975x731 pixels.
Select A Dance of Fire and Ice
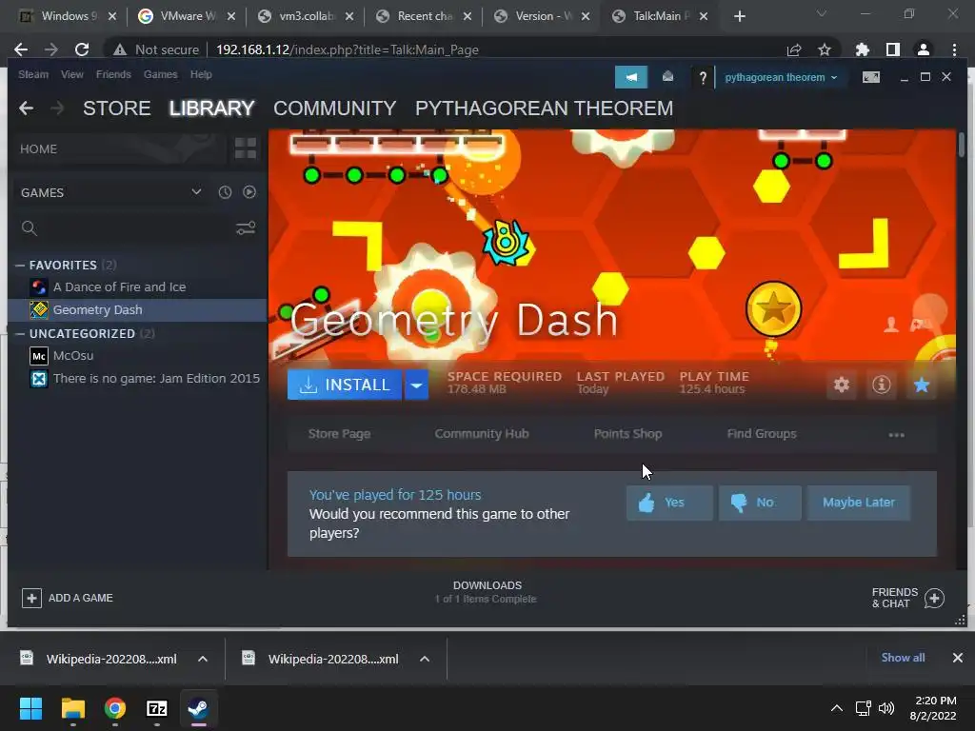137,287
